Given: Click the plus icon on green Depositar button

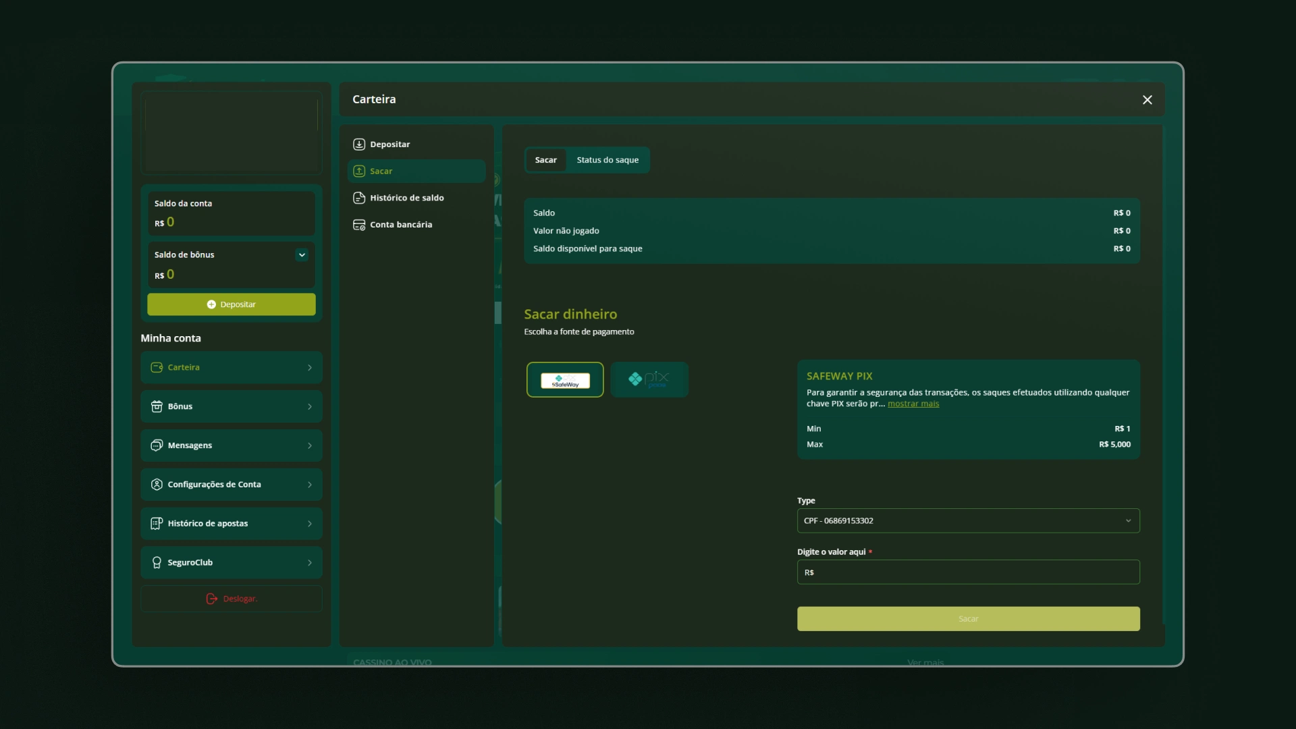Looking at the screenshot, I should click(x=211, y=304).
